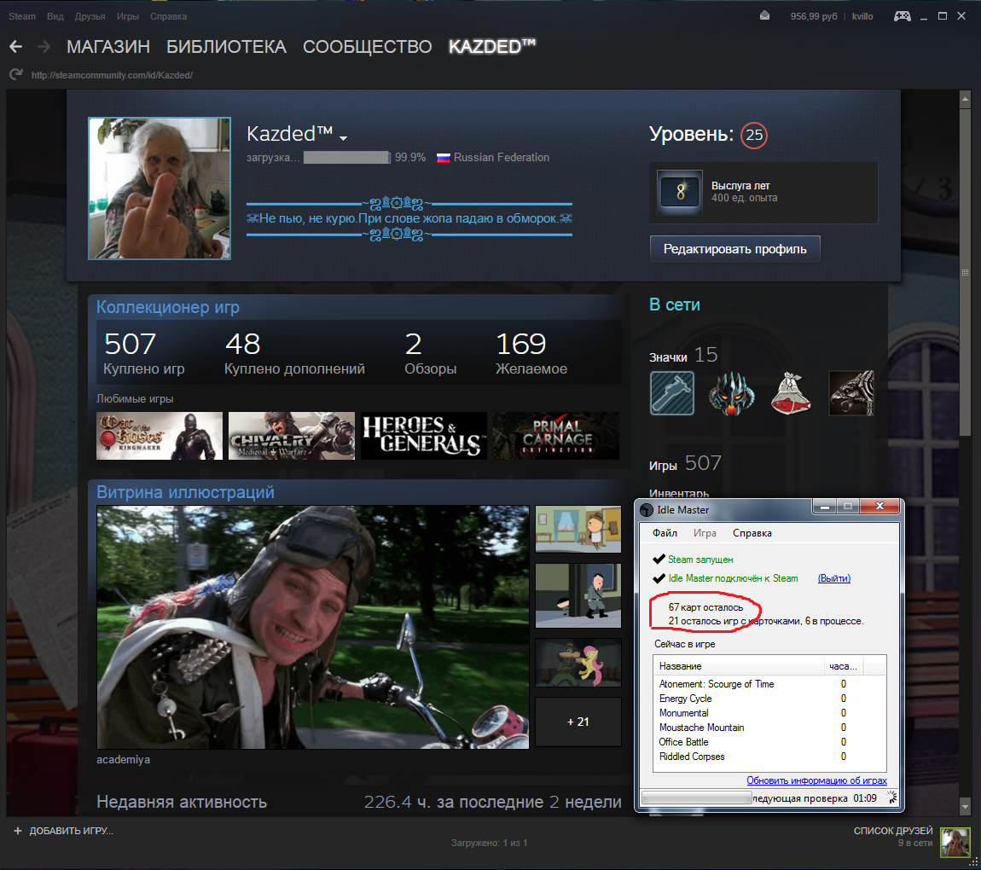This screenshot has height=870, width=981.
Task: Open the Steam notifications envelope icon
Action: point(764,15)
